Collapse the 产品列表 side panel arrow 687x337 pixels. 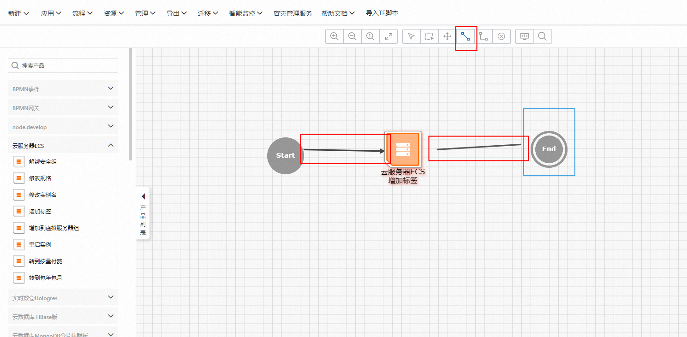[143, 196]
